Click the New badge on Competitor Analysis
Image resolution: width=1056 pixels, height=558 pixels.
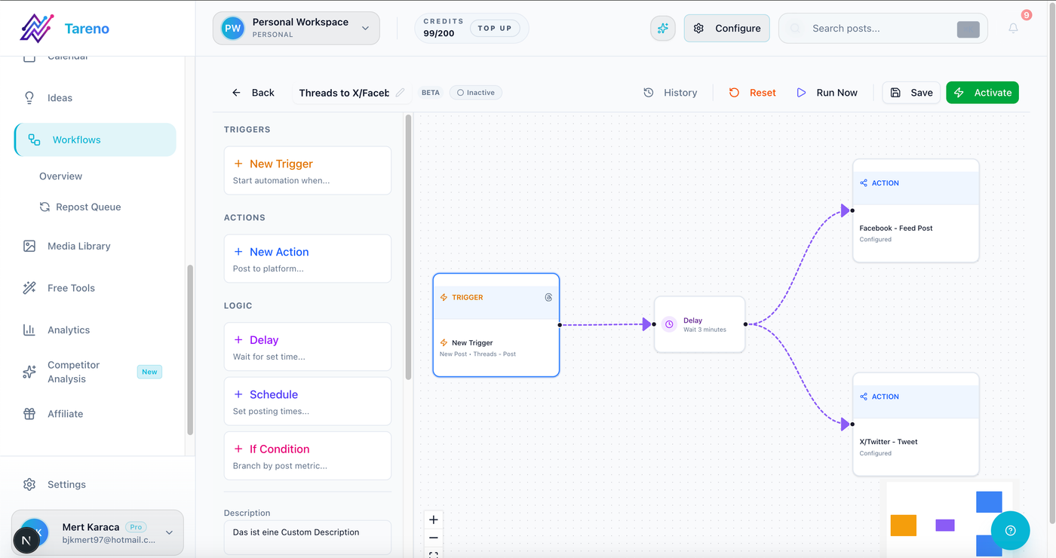(x=149, y=372)
